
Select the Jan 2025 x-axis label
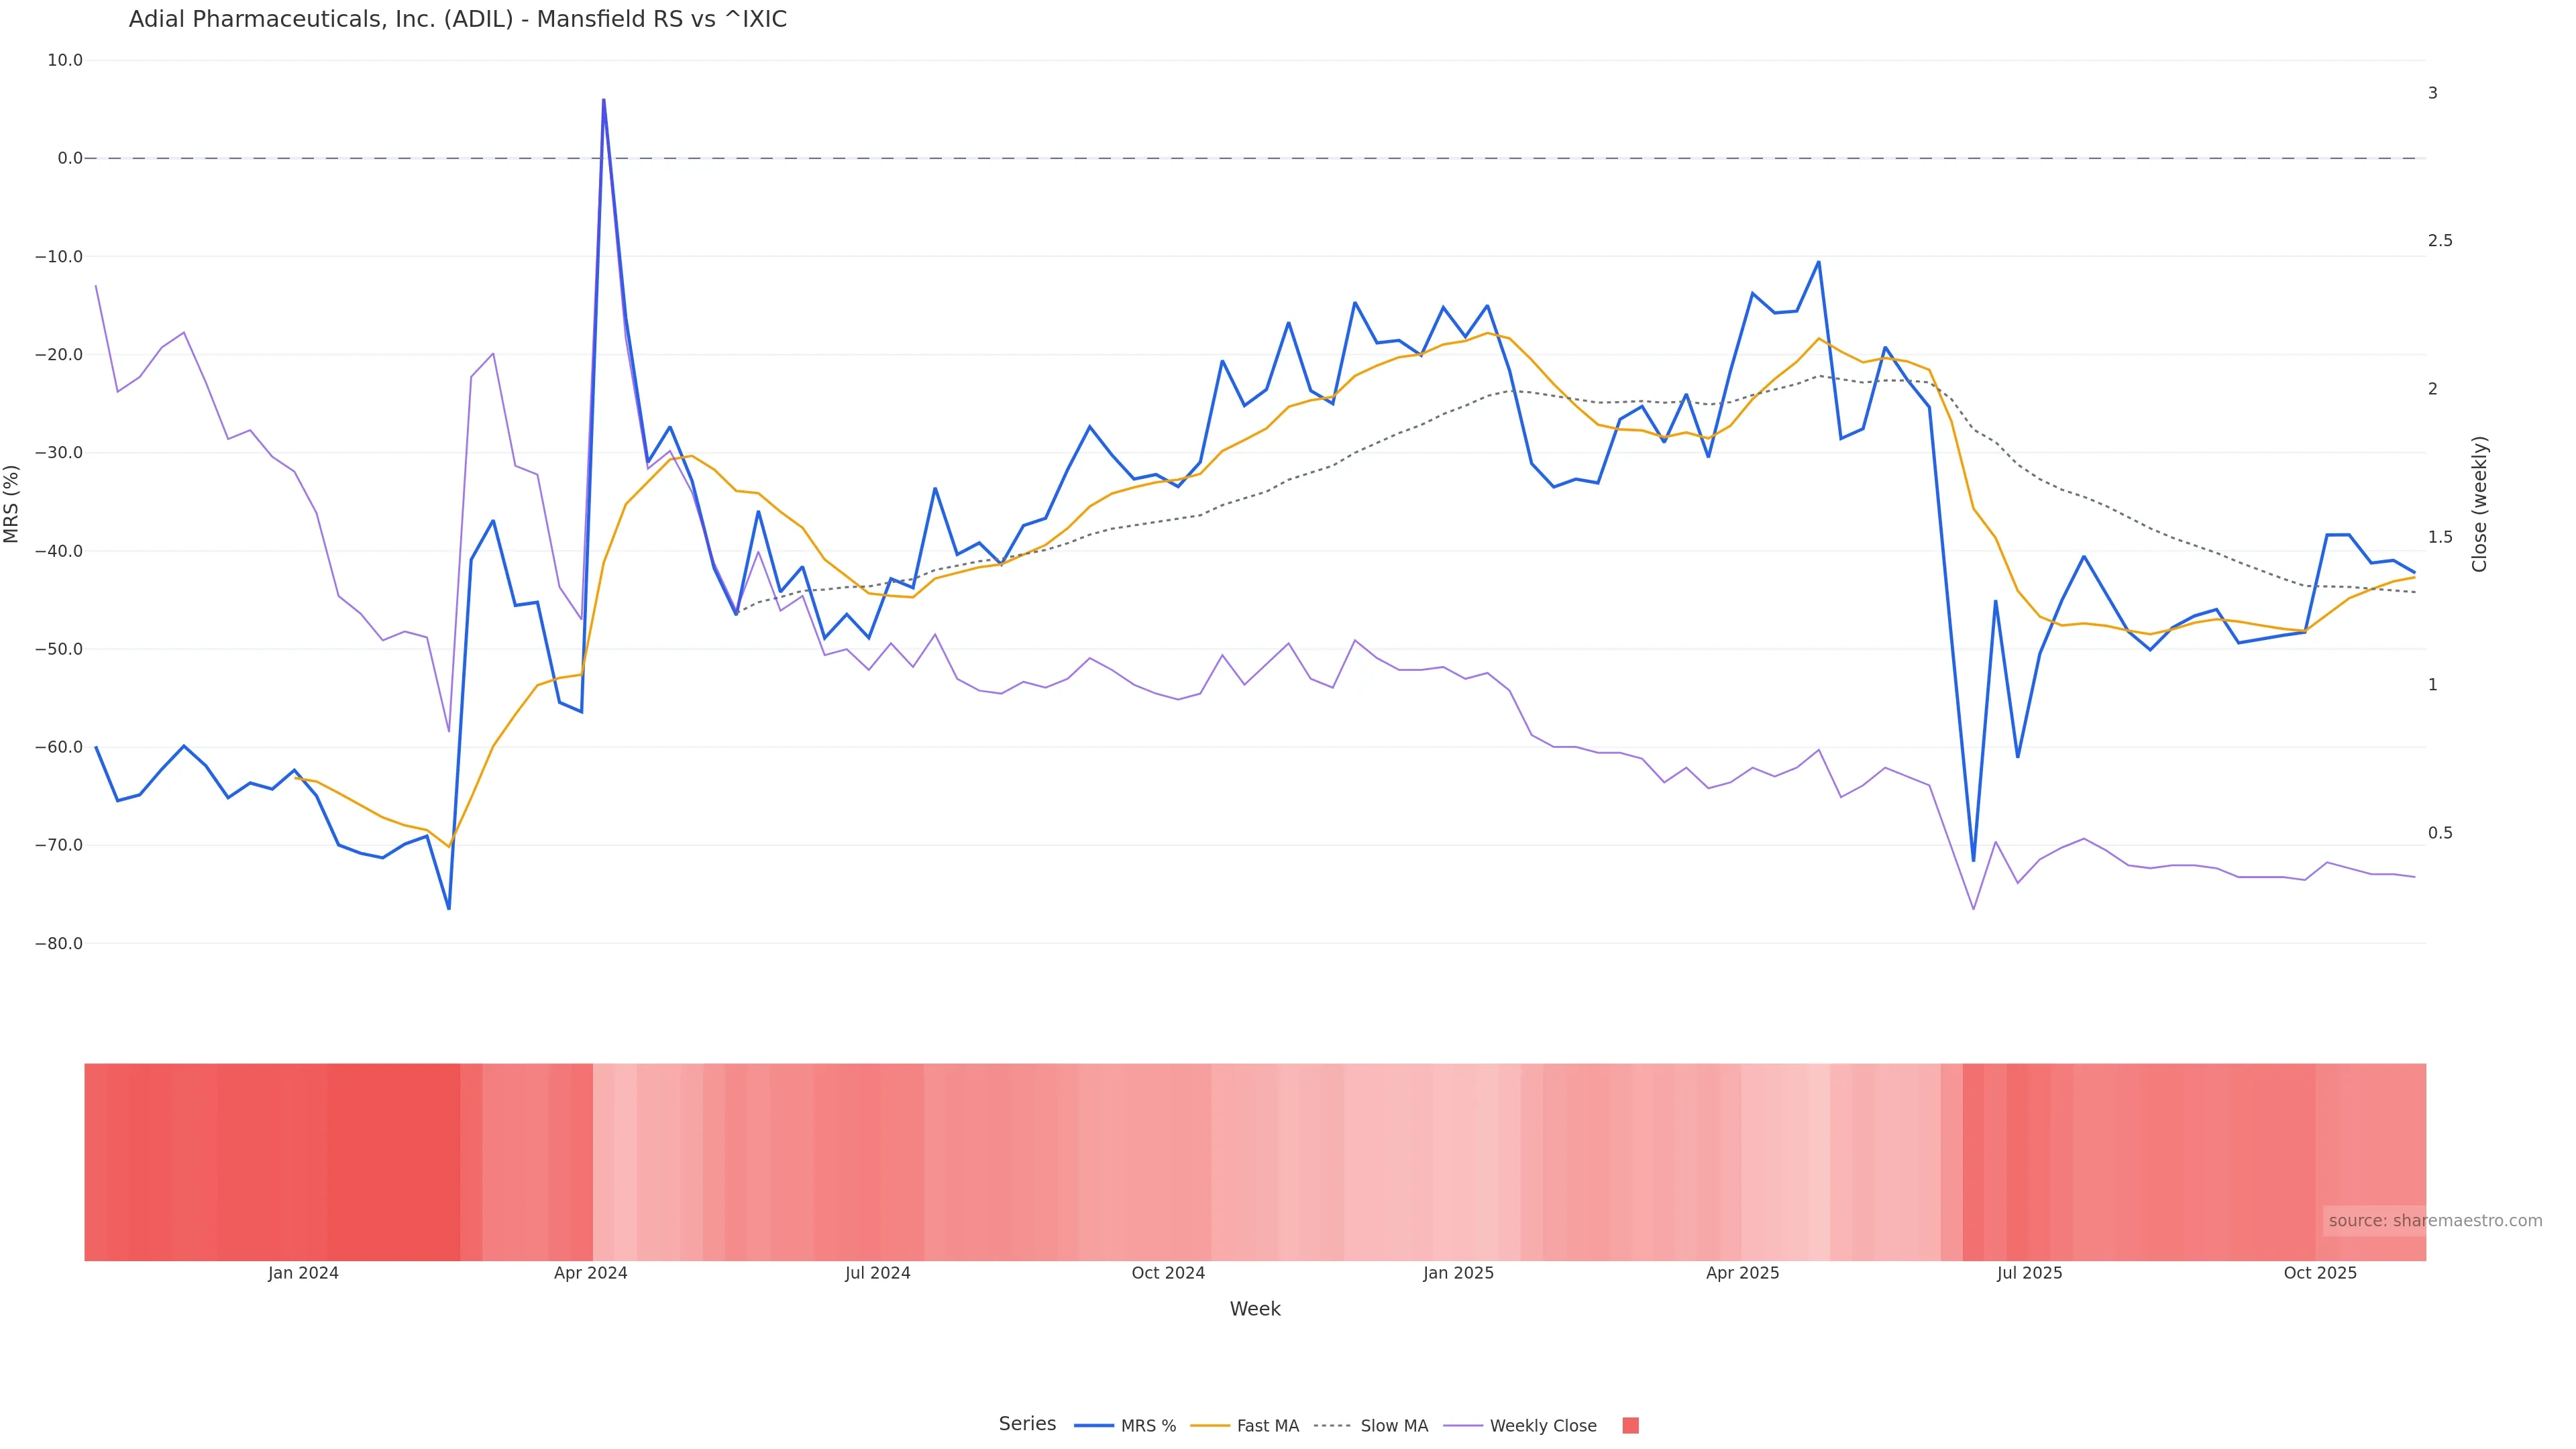[x=1458, y=1274]
